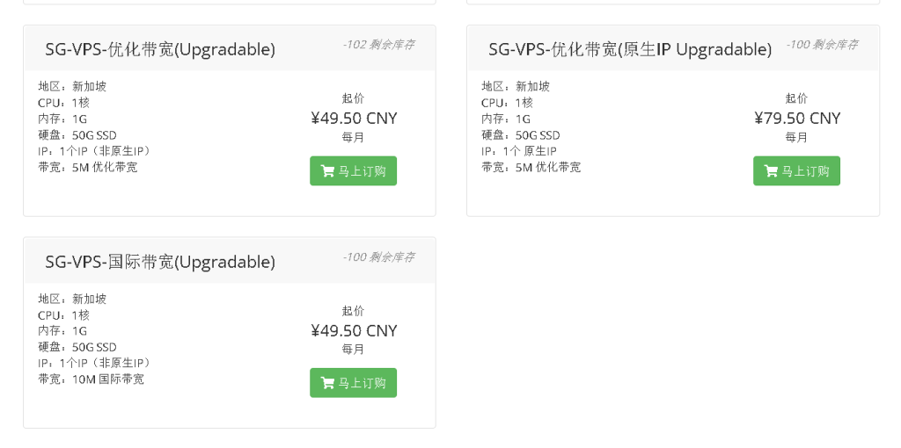Click the SG-VPS-国际带宽(Upgradable) heading
The height and width of the screenshot is (448, 901).
click(x=160, y=263)
